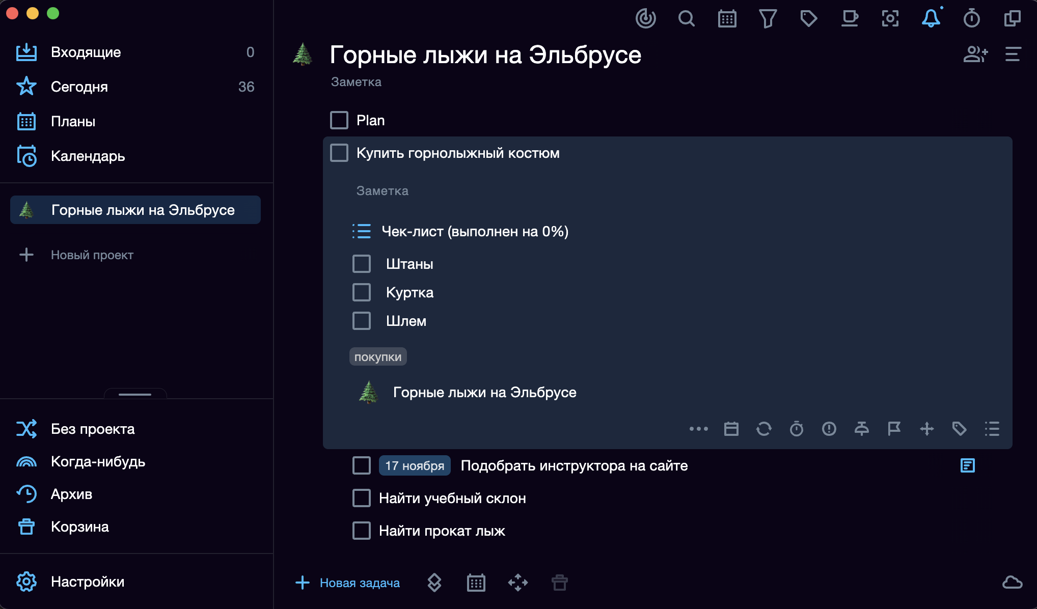Open more options dots in task toolbar
Image resolution: width=1037 pixels, height=609 pixels.
pyautogui.click(x=698, y=429)
